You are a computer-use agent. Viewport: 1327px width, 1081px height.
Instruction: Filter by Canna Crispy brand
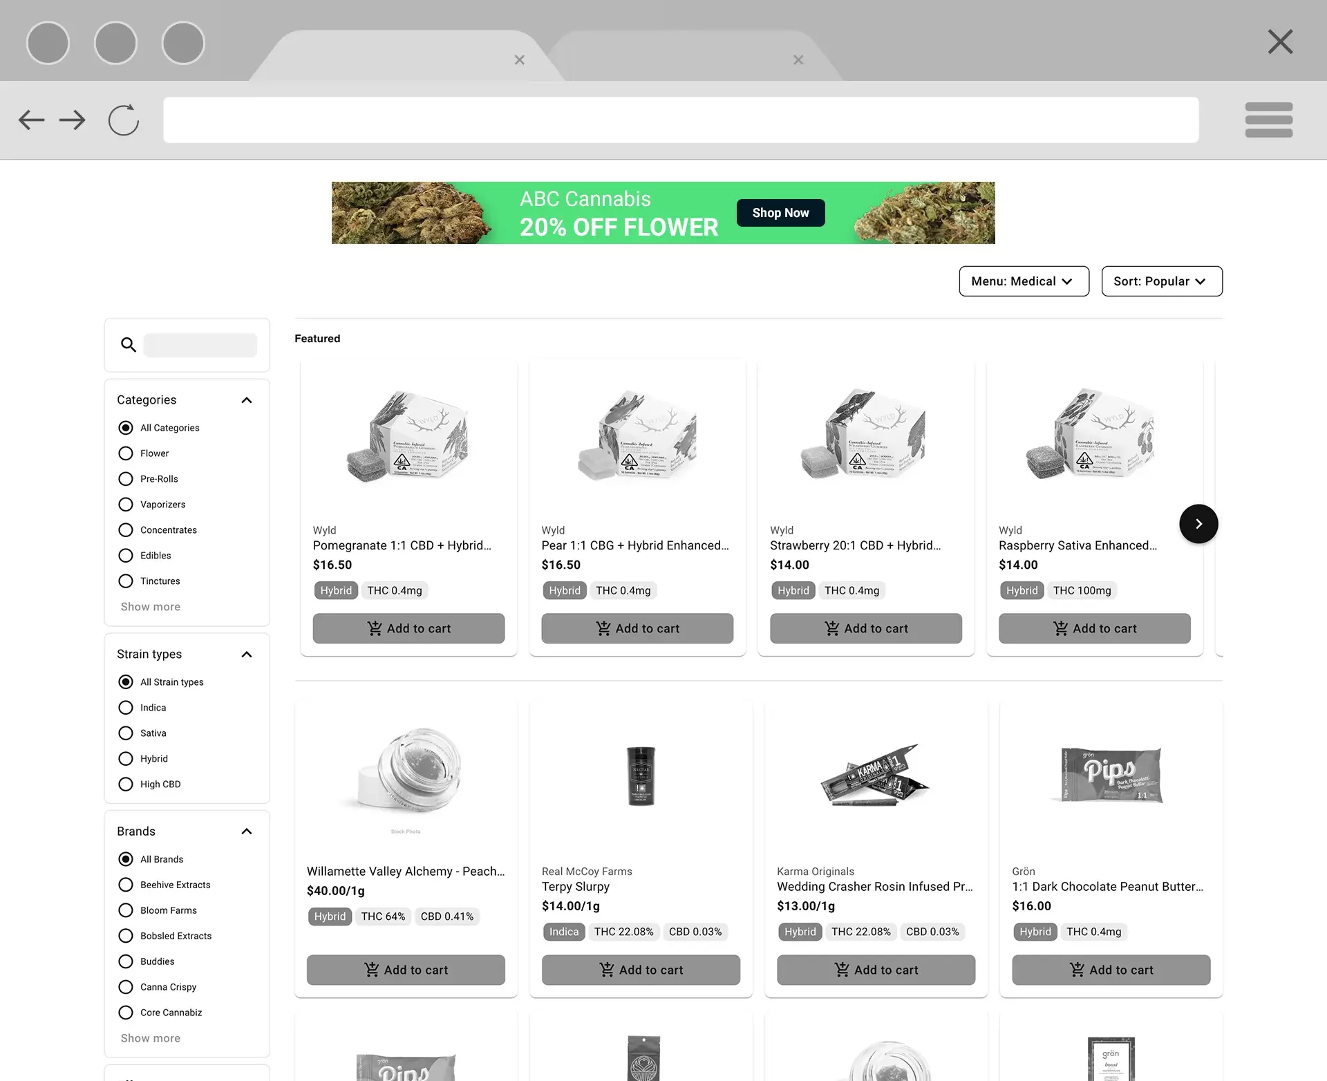(126, 987)
